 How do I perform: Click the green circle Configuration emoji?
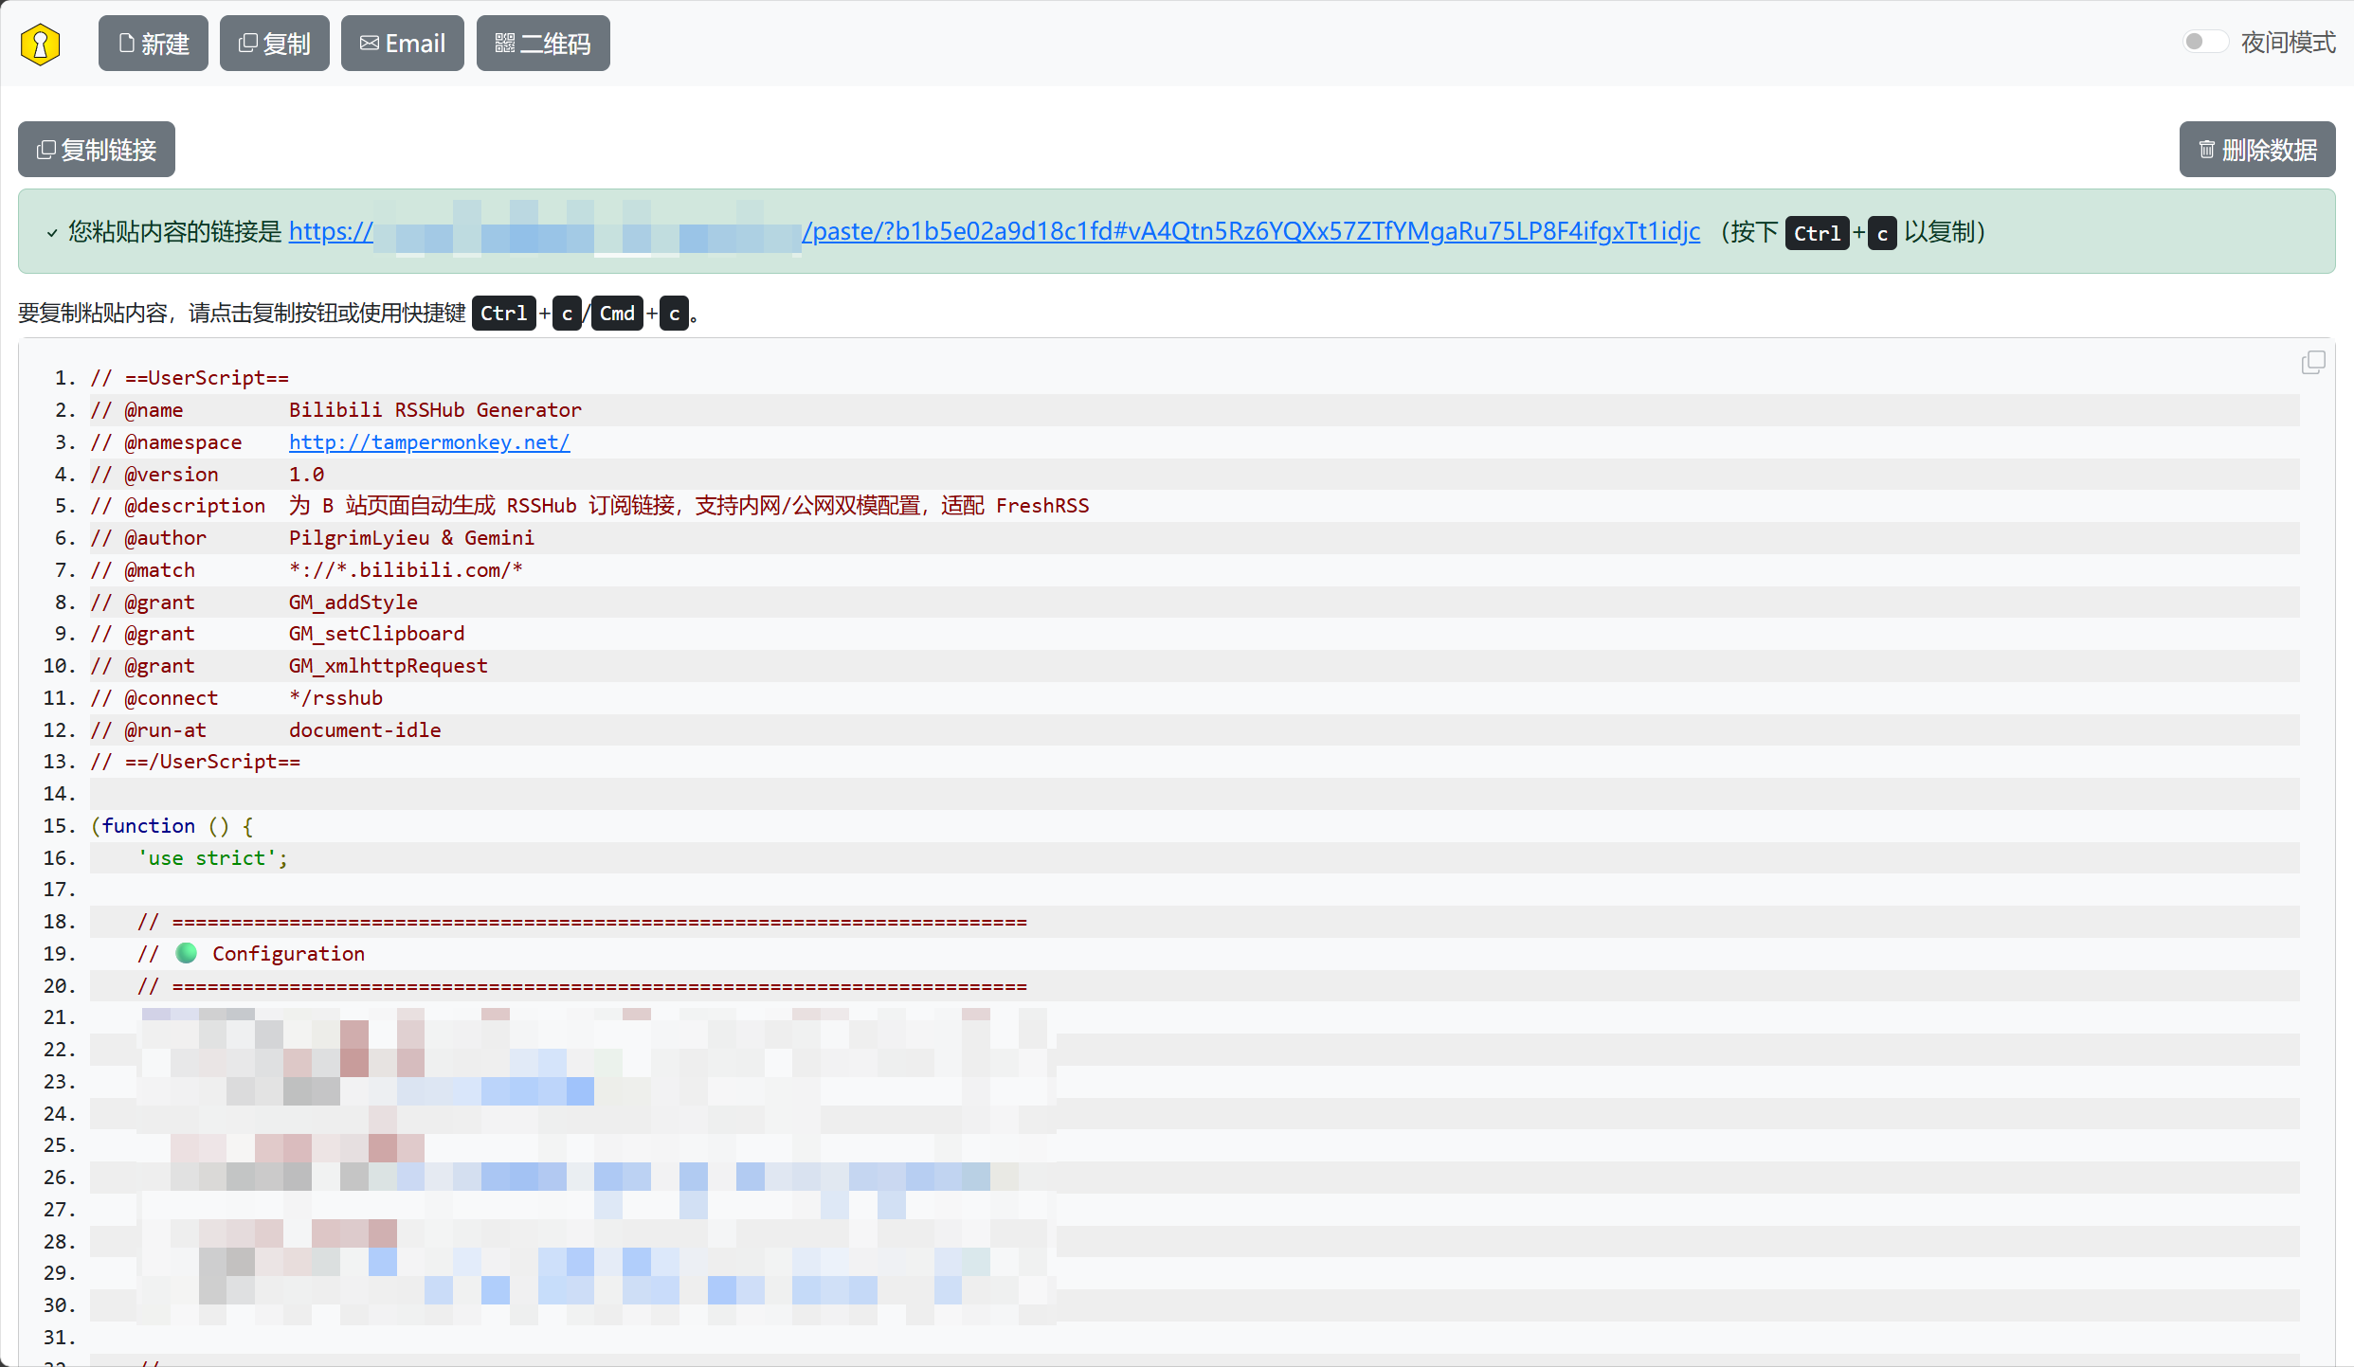point(187,953)
